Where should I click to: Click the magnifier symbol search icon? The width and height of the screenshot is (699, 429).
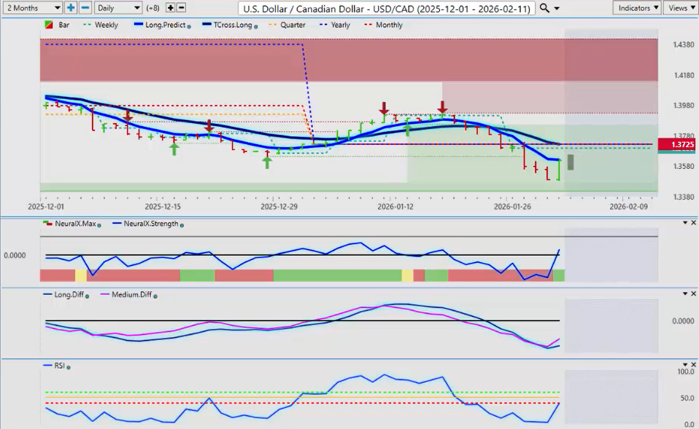pyautogui.click(x=544, y=8)
